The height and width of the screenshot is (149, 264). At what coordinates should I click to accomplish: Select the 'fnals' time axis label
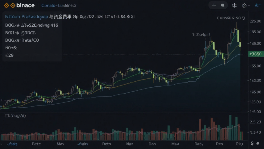tap(12, 144)
